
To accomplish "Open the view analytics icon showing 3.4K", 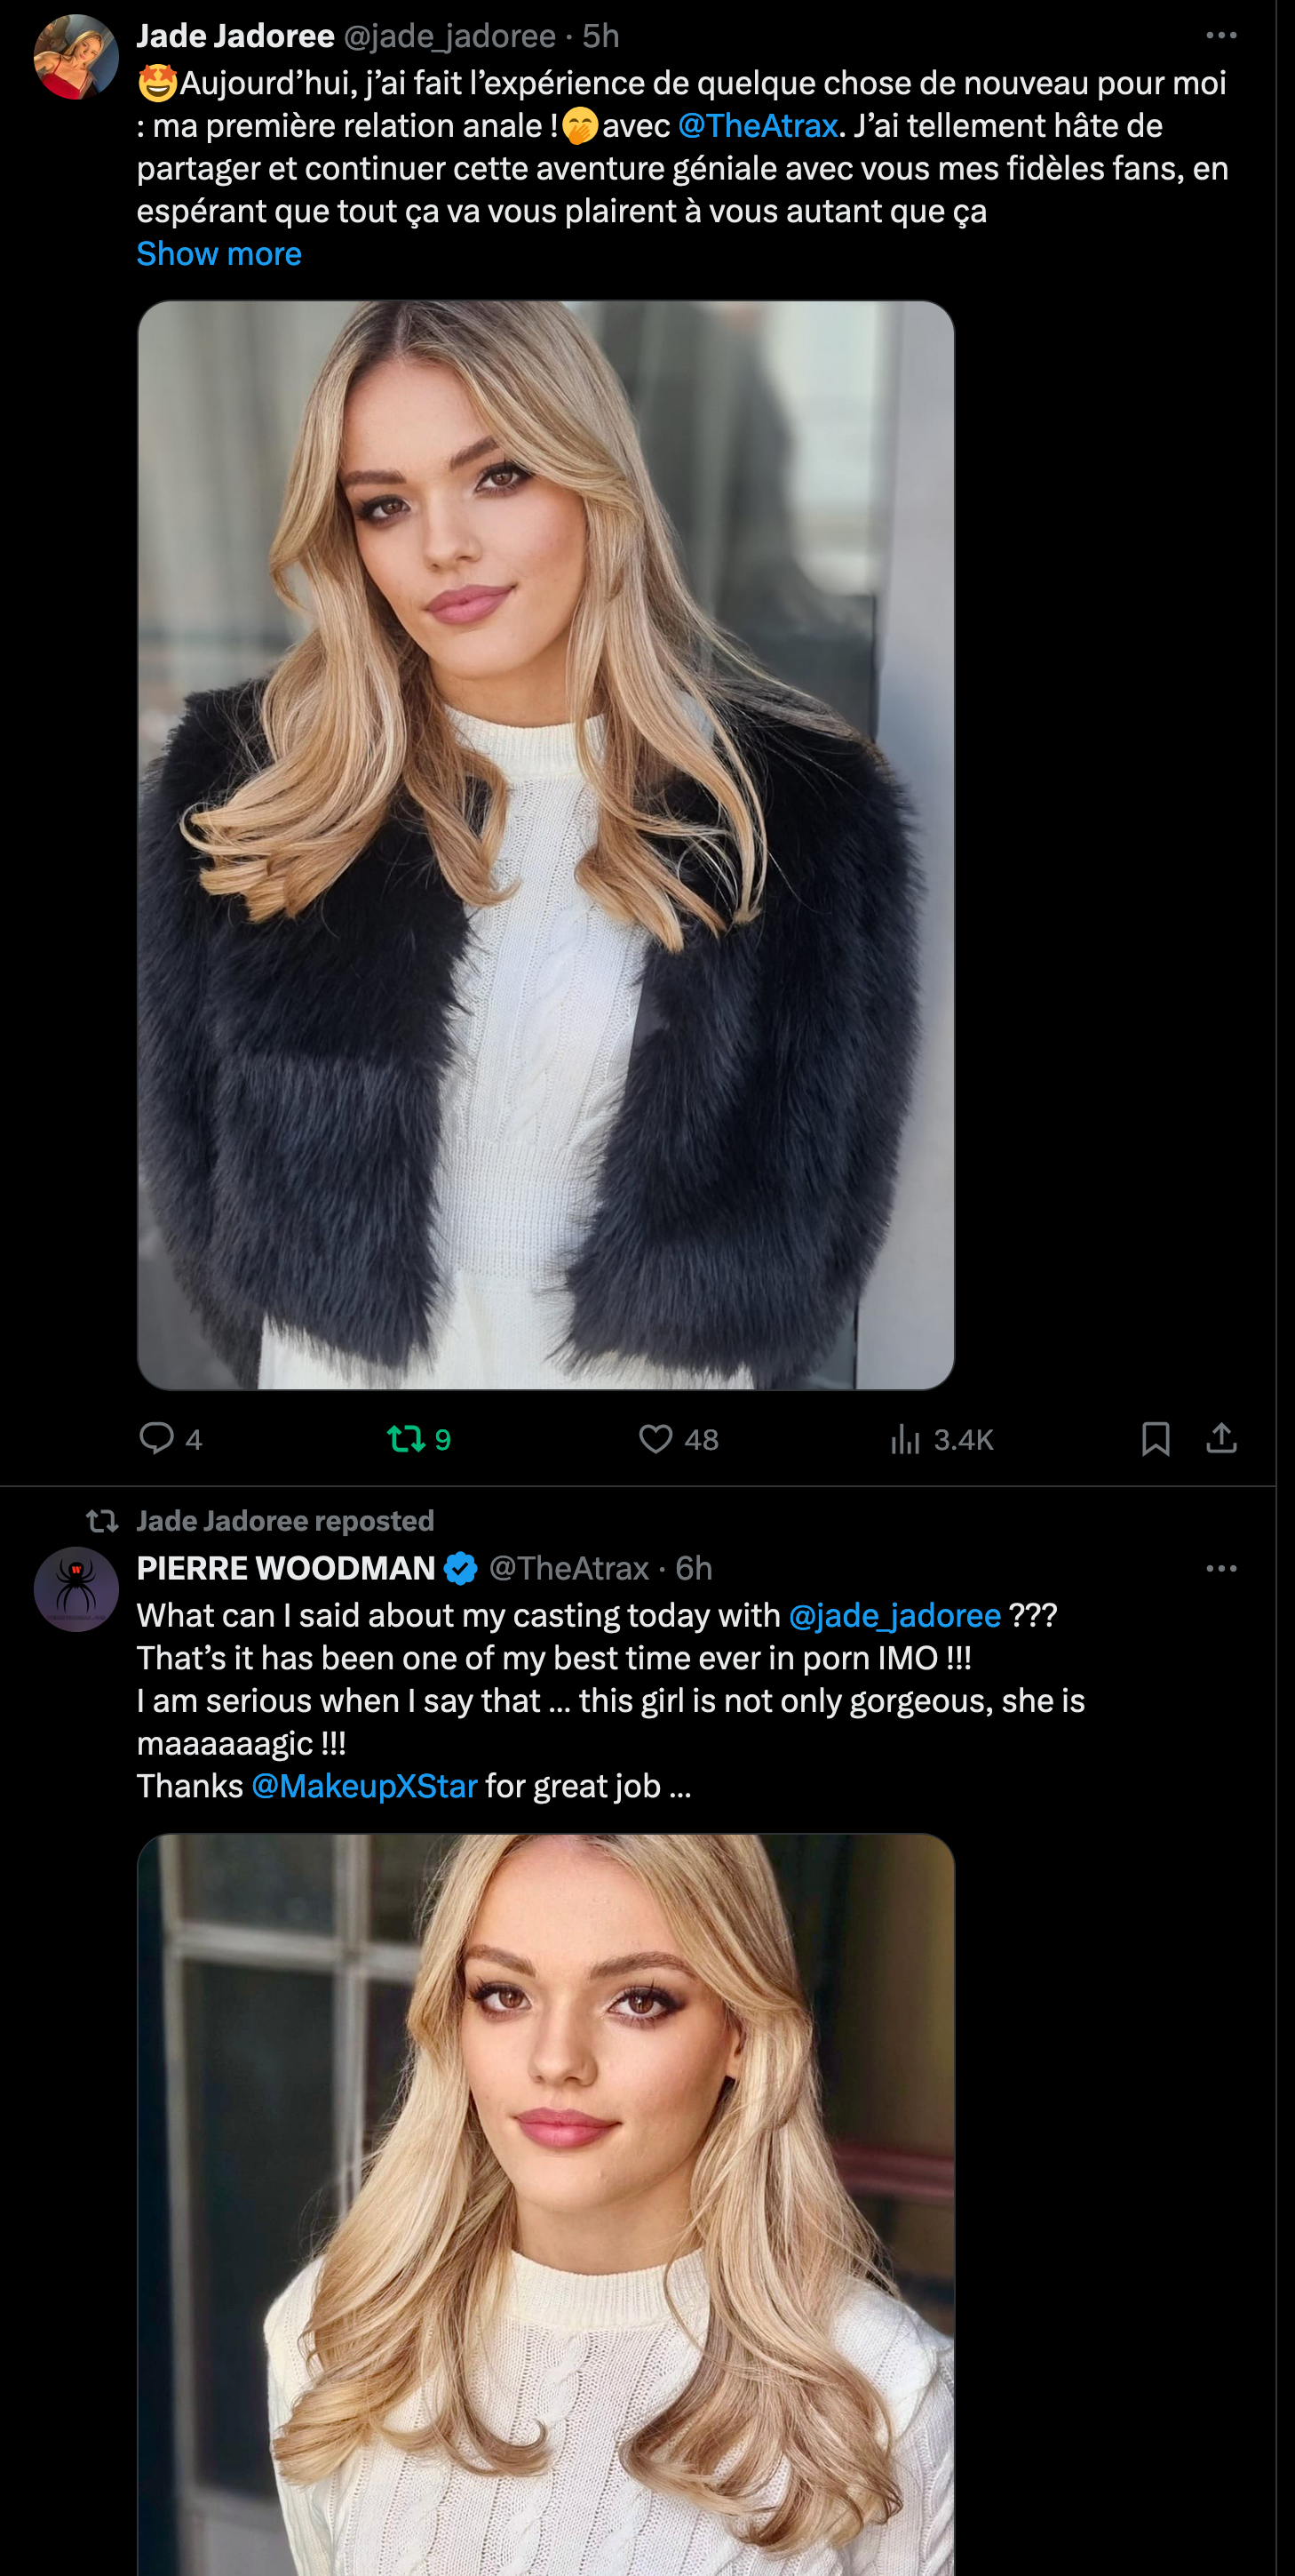I will [x=905, y=1439].
